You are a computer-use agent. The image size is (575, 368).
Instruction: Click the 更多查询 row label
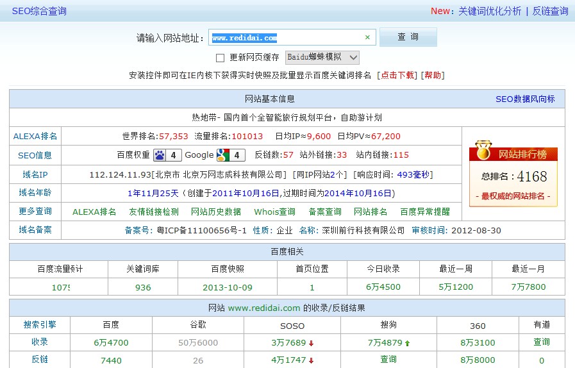35,212
